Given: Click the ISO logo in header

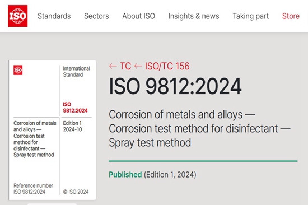Looking at the screenshot, I should pos(18,16).
